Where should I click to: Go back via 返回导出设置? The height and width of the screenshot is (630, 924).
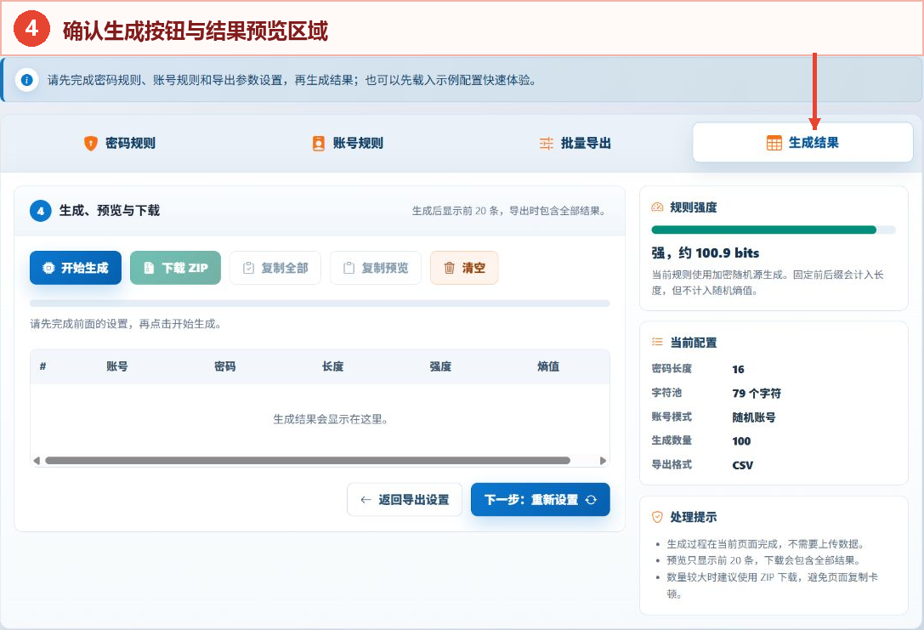click(405, 500)
